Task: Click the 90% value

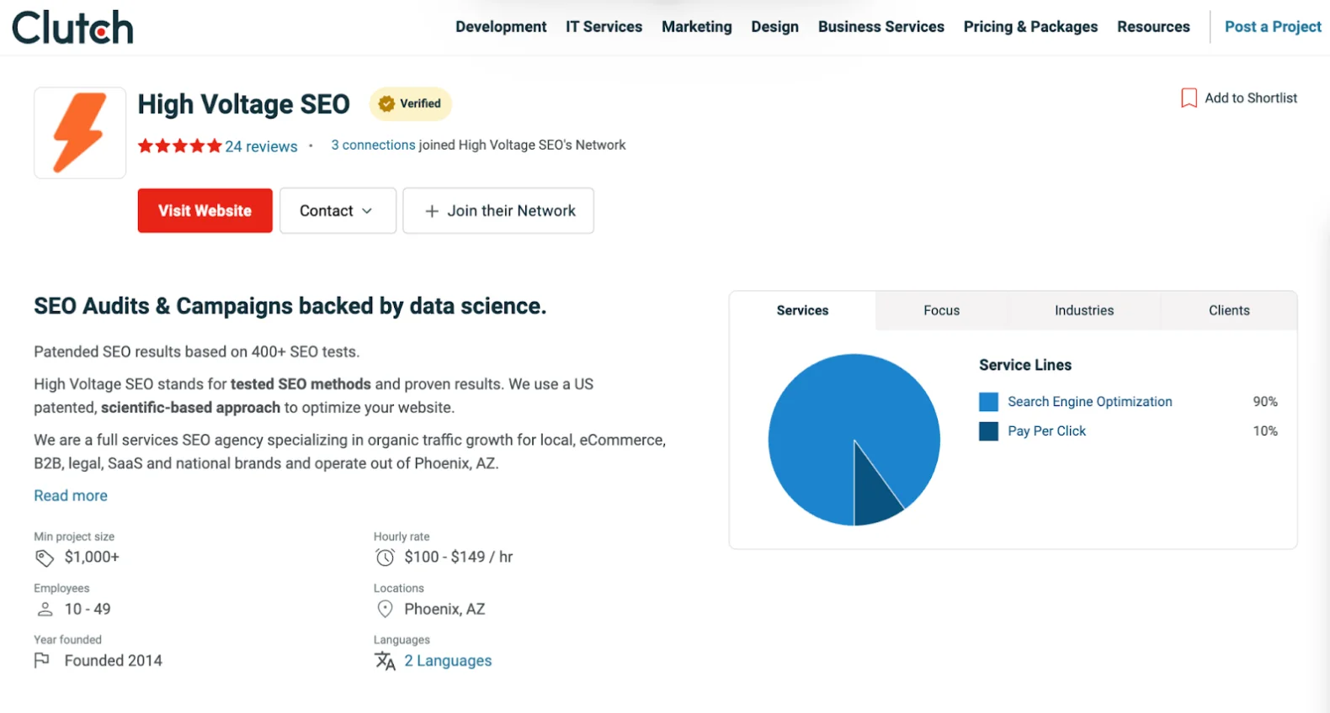Action: click(x=1265, y=402)
